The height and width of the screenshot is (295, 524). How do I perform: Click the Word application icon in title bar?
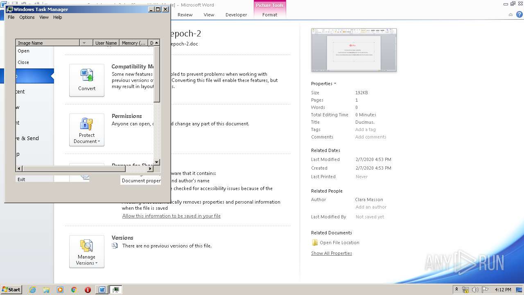click(x=3, y=5)
